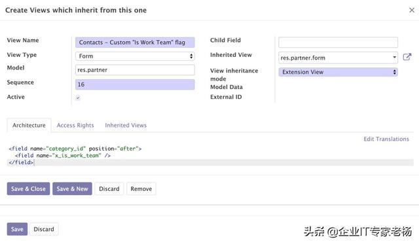Screen dimensions: 419x244
Task: Close the Create Views dialog
Action: (412, 10)
